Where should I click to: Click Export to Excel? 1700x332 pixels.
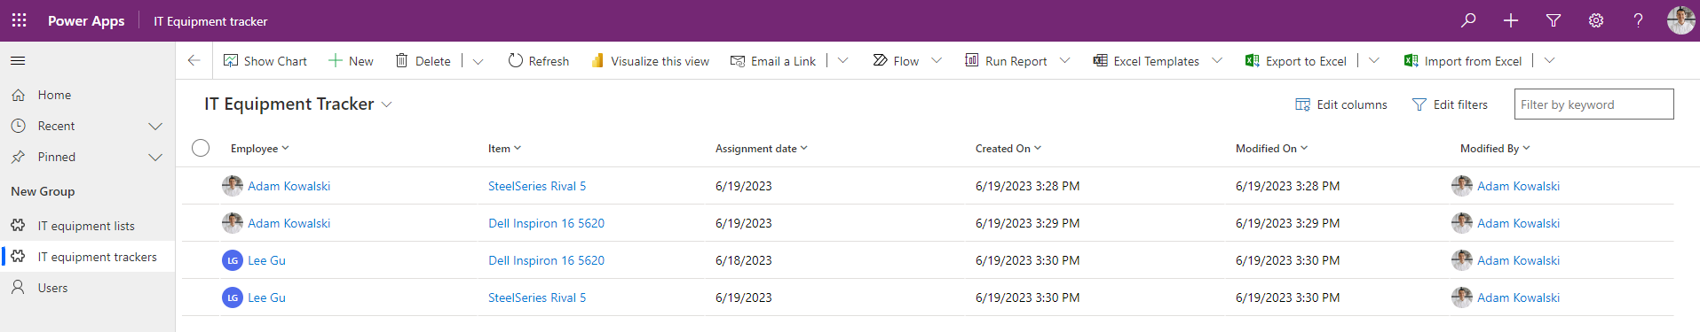1296,61
